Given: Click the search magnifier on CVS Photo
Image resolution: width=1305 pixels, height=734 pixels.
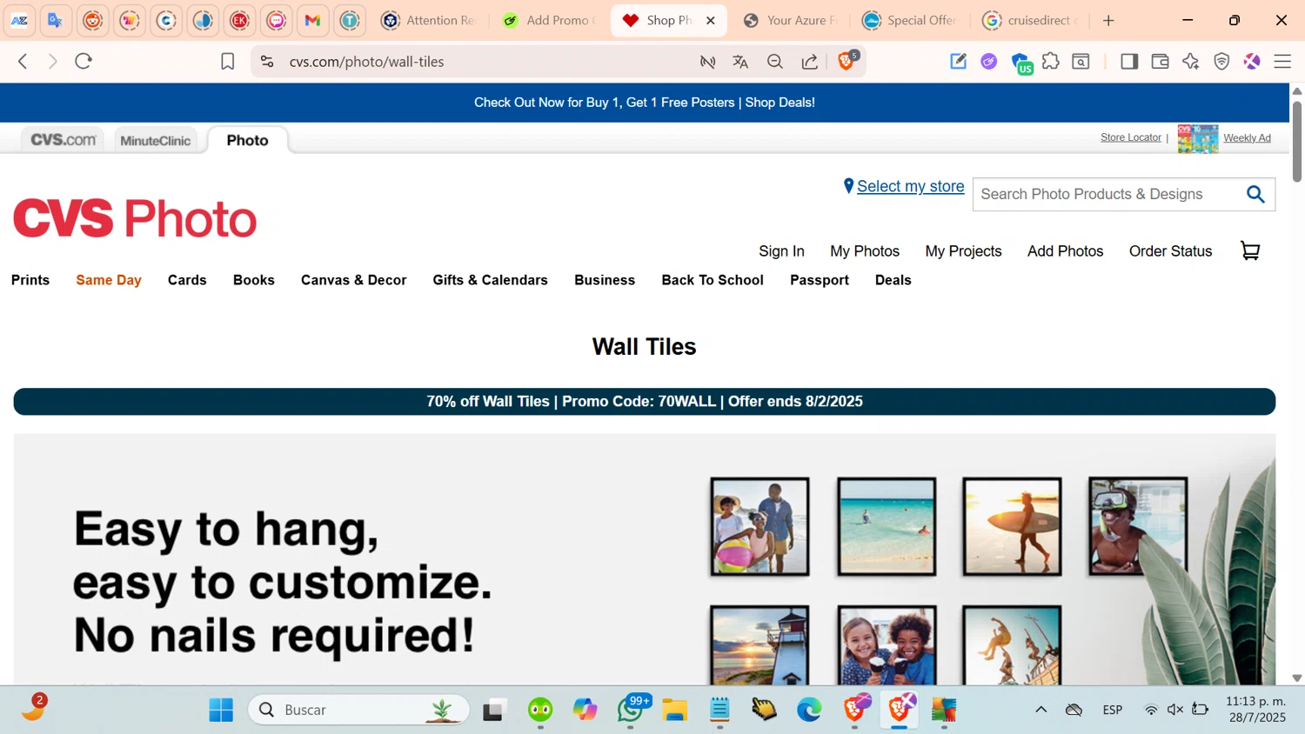Looking at the screenshot, I should 1255,194.
